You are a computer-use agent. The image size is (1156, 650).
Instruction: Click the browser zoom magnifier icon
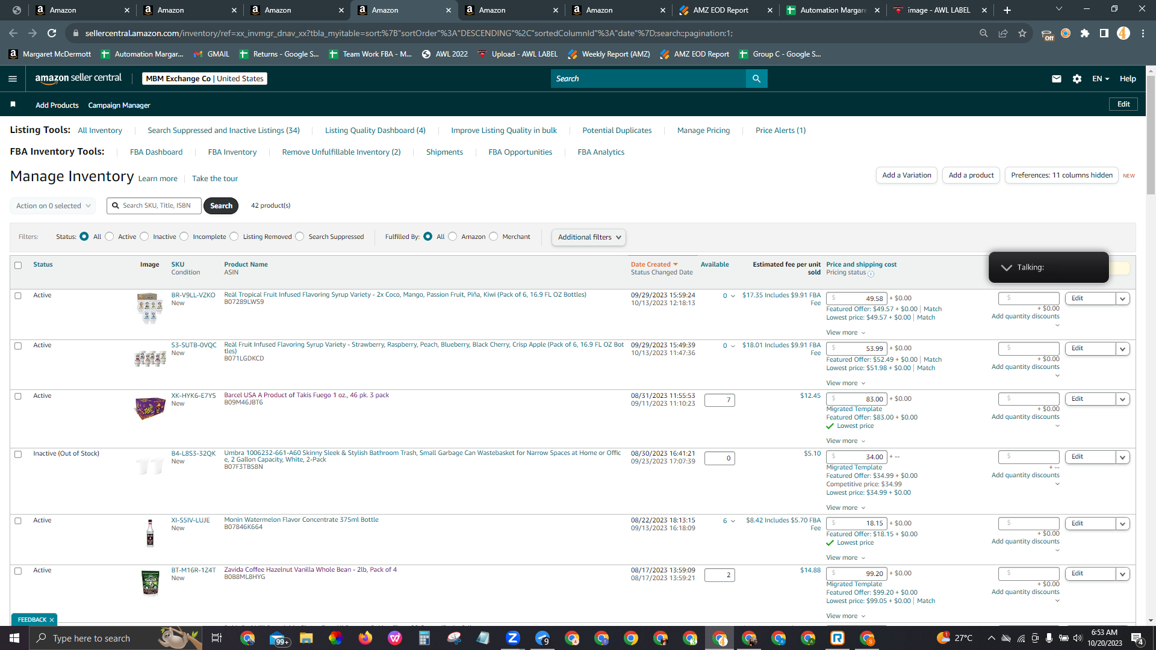click(x=984, y=33)
